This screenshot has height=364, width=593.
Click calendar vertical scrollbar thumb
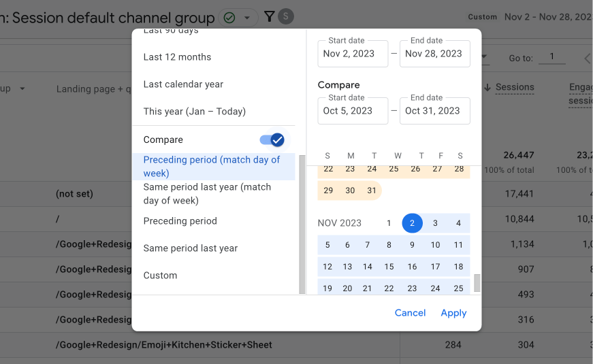coord(477,283)
